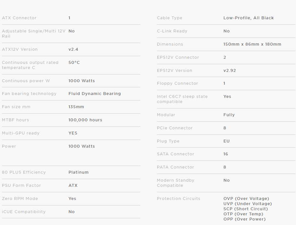This screenshot has width=296, height=225.
Task: Select the ATX12V Version value v2.4
Action: click(x=73, y=49)
